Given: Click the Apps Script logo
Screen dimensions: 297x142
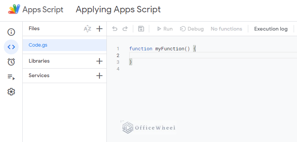Looking at the screenshot, I should [14, 9].
